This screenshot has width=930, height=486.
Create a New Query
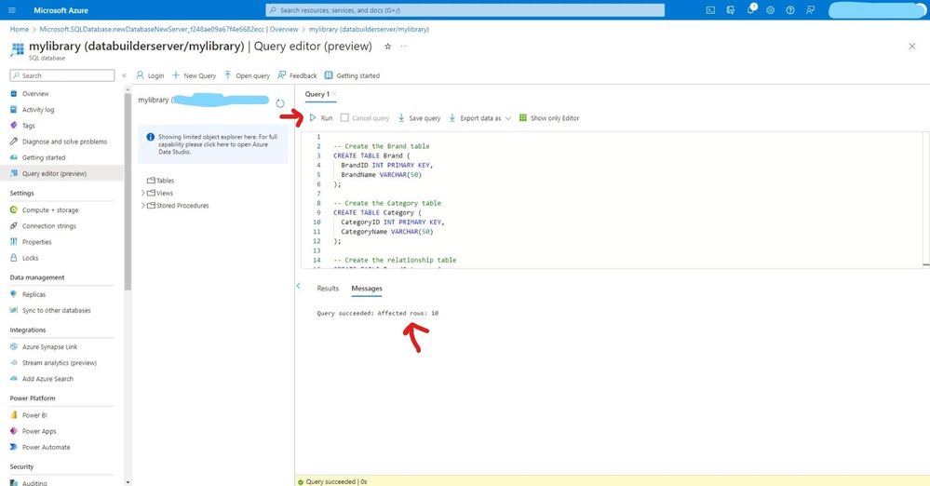[194, 75]
